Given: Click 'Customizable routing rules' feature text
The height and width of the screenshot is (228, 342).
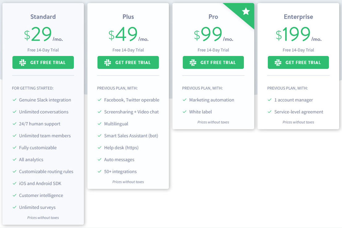Looking at the screenshot, I should tap(46, 172).
